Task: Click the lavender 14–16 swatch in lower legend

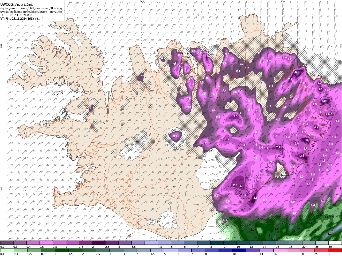Action: pos(267,250)
